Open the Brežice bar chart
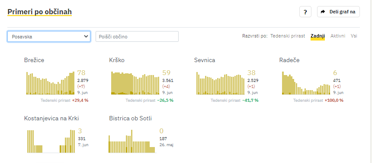 coord(50,83)
